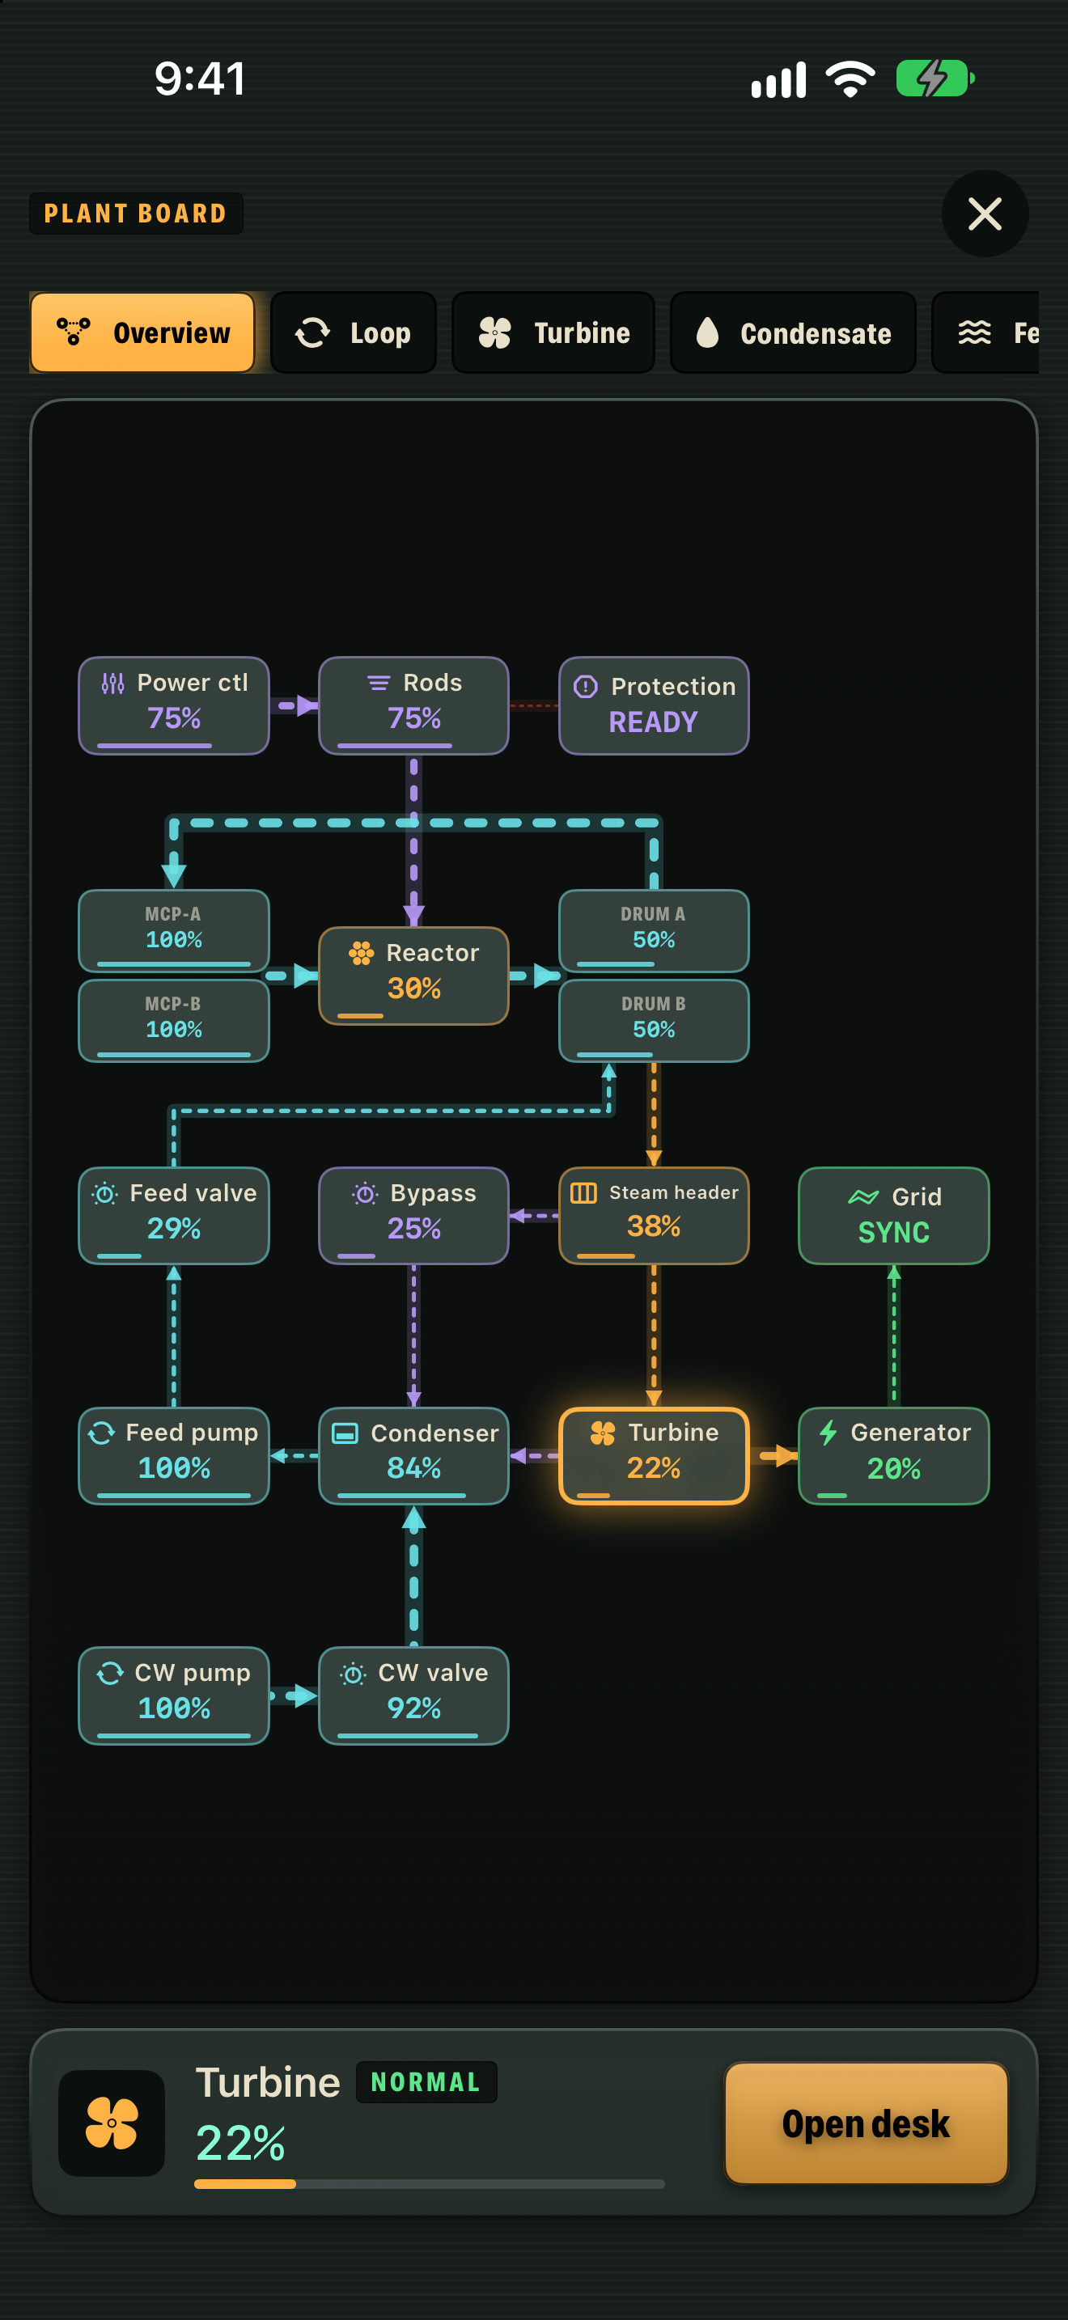Tap the Feed valve dial icon
The width and height of the screenshot is (1068, 2320).
point(104,1193)
